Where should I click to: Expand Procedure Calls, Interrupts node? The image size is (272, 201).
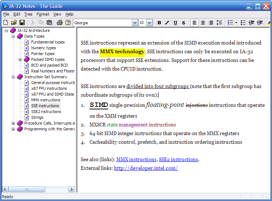click(x=13, y=123)
